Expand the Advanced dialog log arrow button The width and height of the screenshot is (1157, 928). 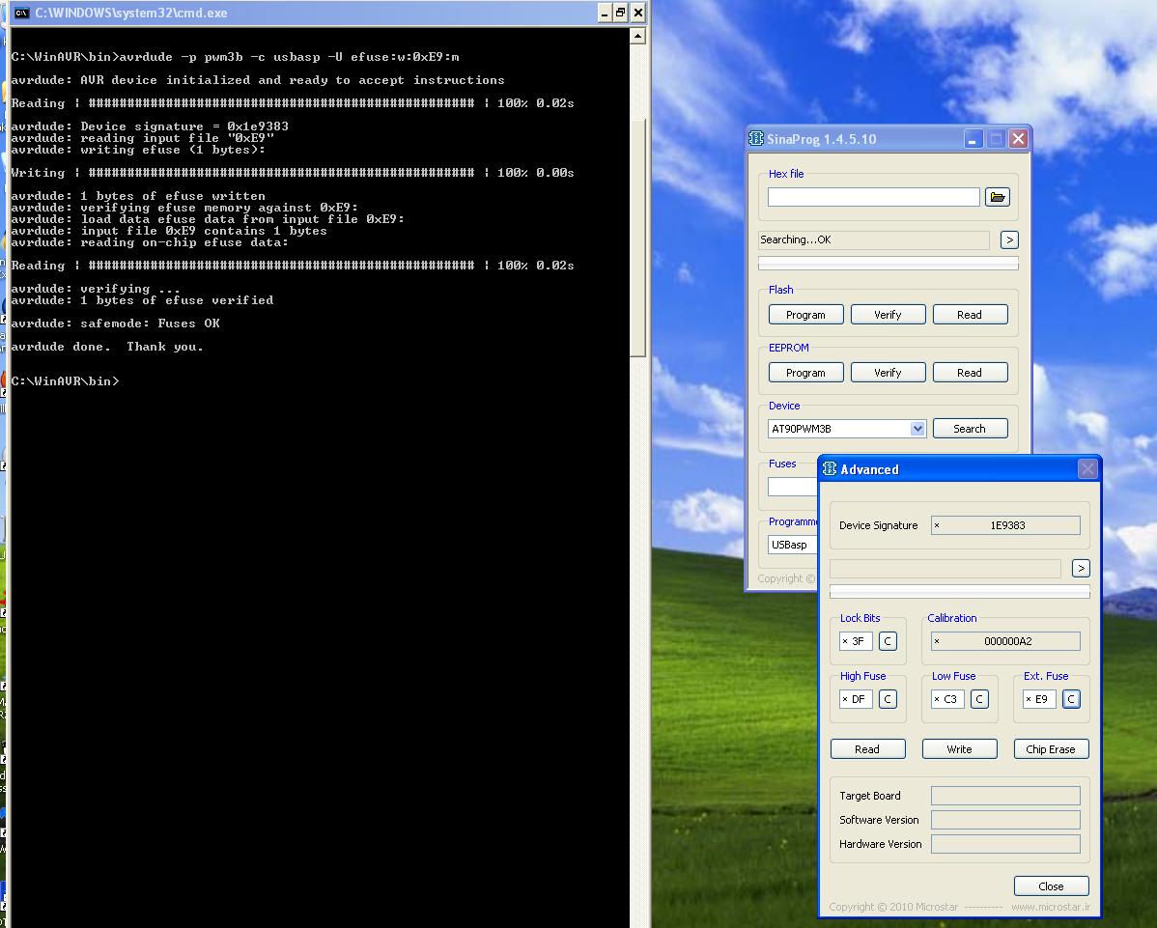point(1081,569)
